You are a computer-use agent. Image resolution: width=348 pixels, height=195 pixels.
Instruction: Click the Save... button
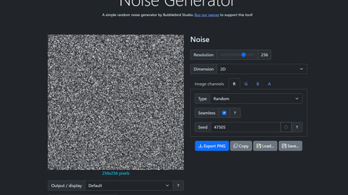pyautogui.click(x=290, y=146)
